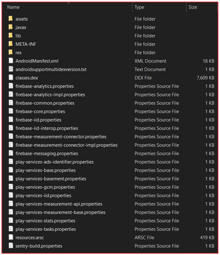Sort the list by the Type column header

click(139, 7)
